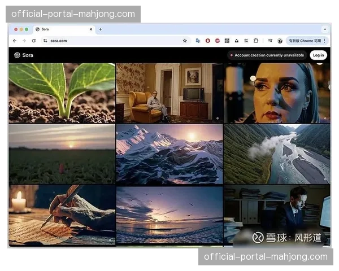Open the candle and quill writing video
Viewport: 339px width, 271px height.
pyautogui.click(x=62, y=215)
